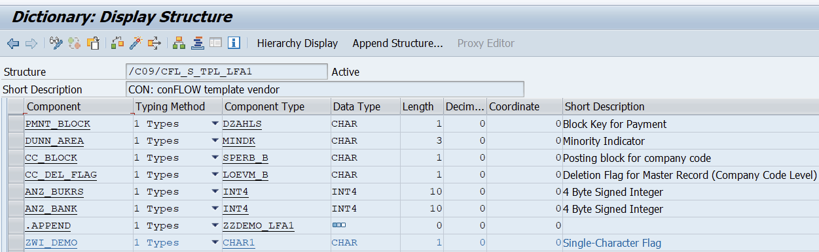
Task: Click the Component Type column header
Action: (x=276, y=106)
